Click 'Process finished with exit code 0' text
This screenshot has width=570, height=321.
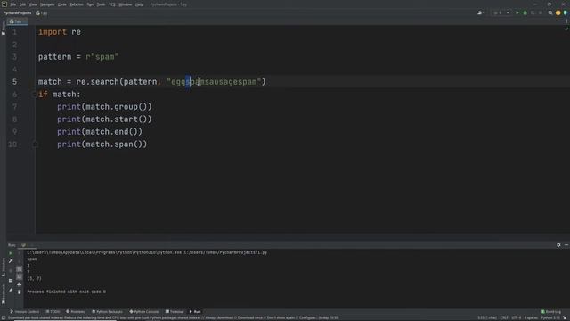67,292
